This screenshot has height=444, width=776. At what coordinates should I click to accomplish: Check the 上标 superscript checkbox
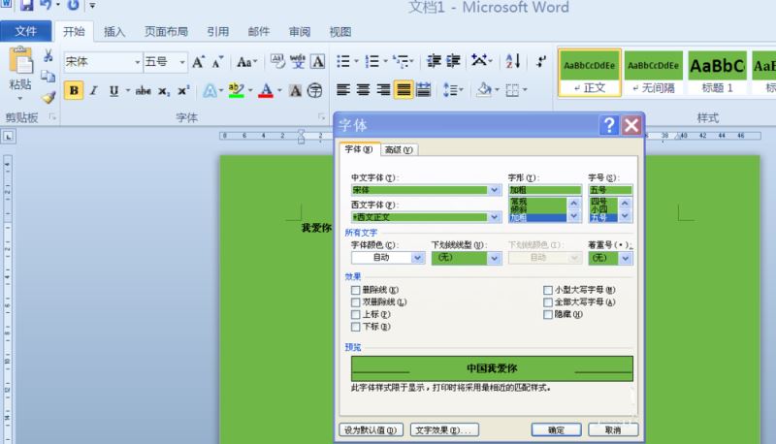click(355, 314)
